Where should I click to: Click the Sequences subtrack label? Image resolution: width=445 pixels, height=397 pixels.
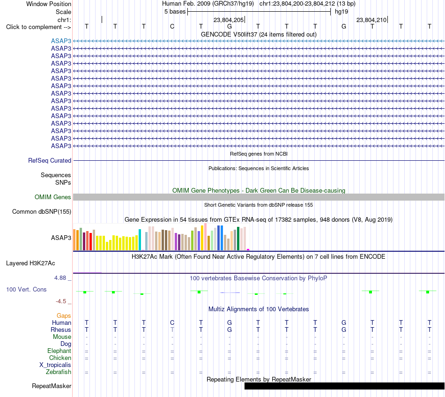[56, 175]
